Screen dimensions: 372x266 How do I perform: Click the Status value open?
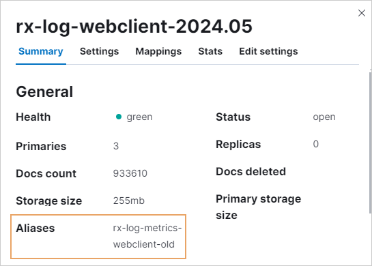coord(324,117)
